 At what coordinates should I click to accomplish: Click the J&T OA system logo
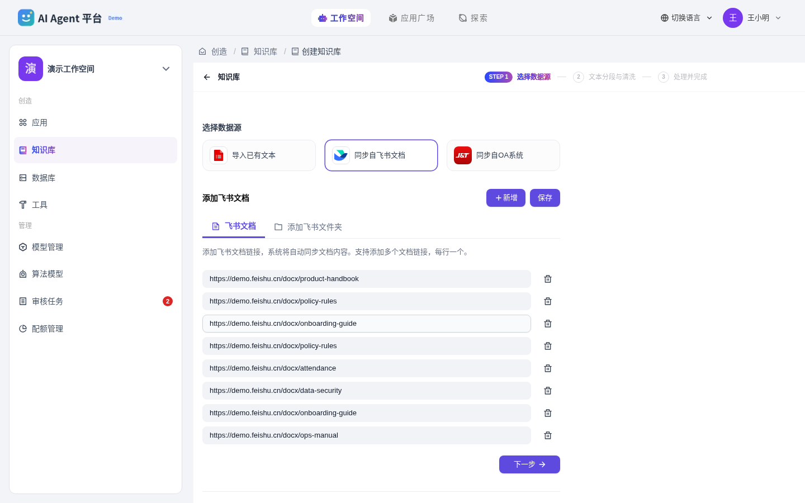pos(463,155)
